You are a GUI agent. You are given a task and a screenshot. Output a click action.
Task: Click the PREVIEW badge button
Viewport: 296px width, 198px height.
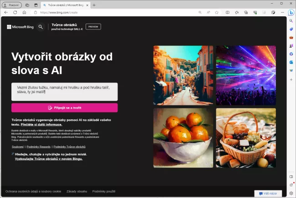coord(93,27)
